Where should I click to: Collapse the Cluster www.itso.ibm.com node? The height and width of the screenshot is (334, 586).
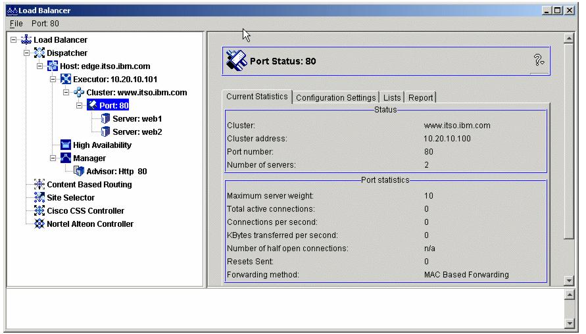pos(66,92)
